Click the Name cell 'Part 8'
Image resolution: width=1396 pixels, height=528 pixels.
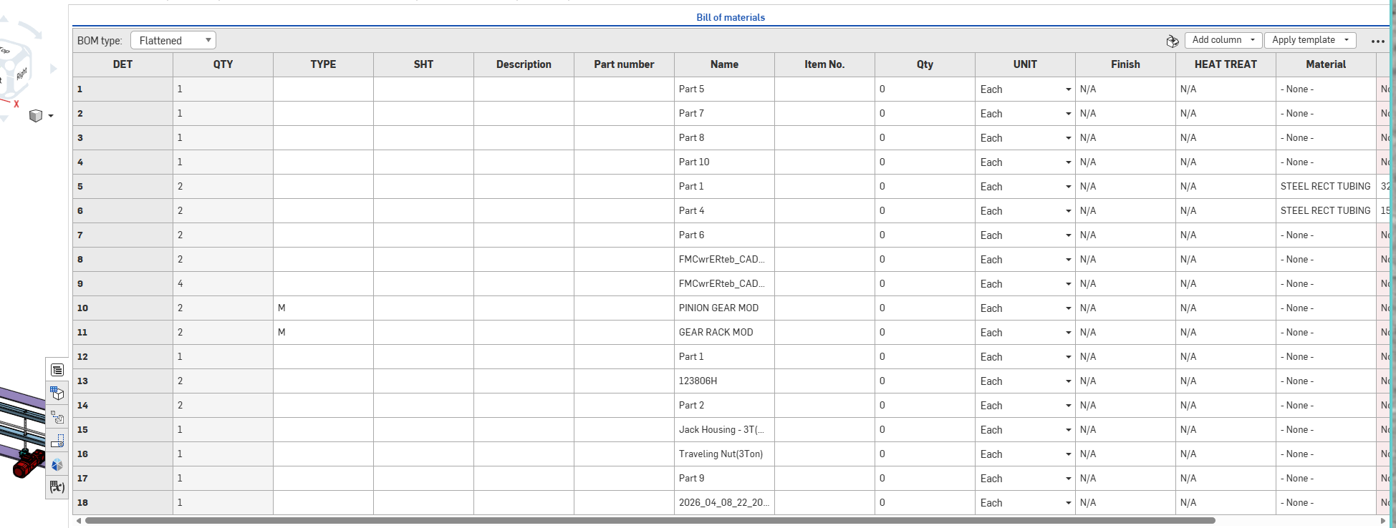(x=724, y=138)
